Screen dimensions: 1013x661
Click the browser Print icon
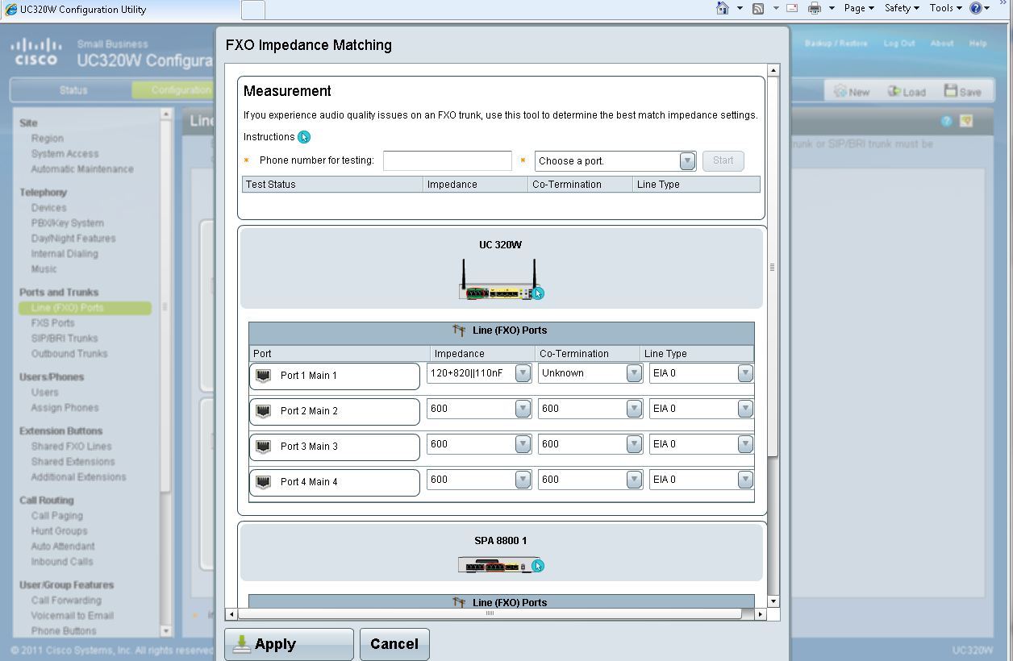click(x=815, y=8)
